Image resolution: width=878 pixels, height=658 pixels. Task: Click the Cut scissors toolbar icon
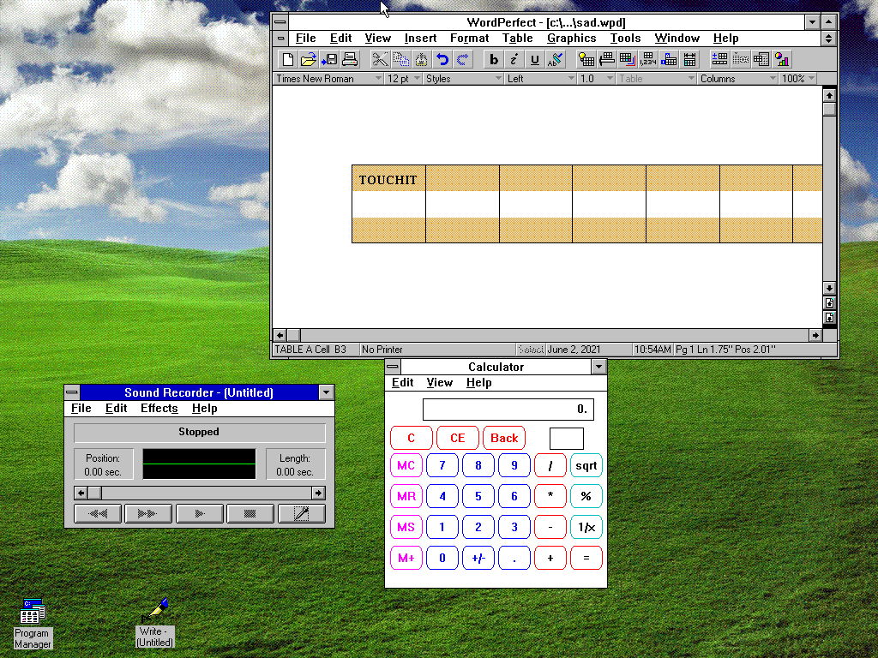click(x=379, y=59)
